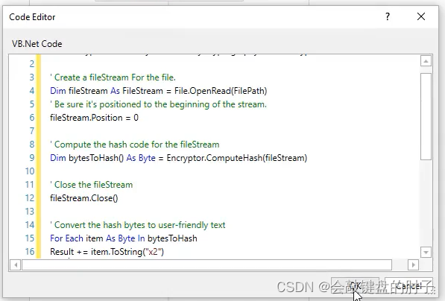Click the line 'Dim fileStream As FileStream'
The width and height of the screenshot is (445, 301).
(x=158, y=91)
